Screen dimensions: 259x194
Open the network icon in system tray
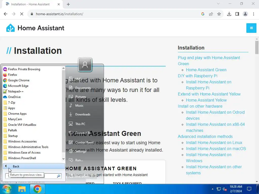(219, 189)
